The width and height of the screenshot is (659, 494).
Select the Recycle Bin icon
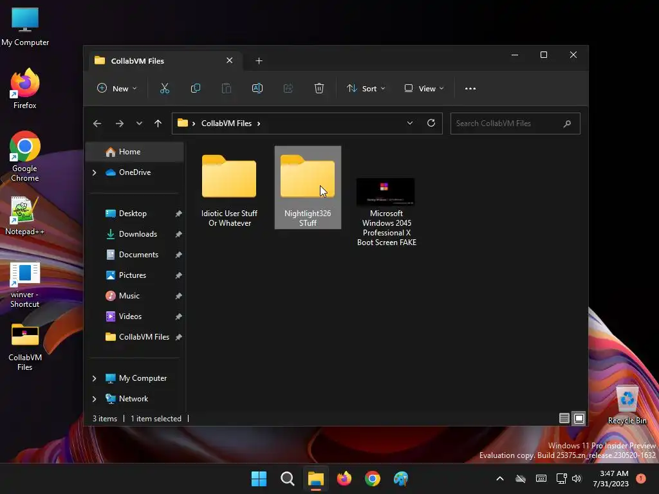tap(627, 405)
